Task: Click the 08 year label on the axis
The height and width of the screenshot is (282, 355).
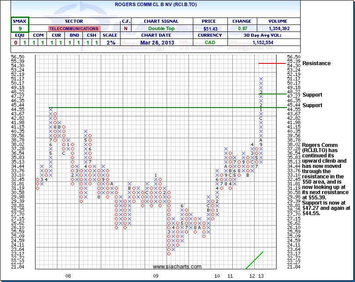Action: coord(68,276)
